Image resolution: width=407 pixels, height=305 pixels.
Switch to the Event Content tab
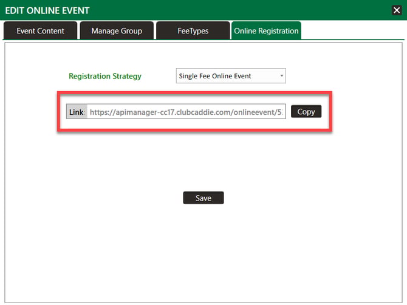coord(41,30)
